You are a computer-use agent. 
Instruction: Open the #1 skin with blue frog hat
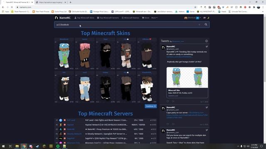coord(64,55)
